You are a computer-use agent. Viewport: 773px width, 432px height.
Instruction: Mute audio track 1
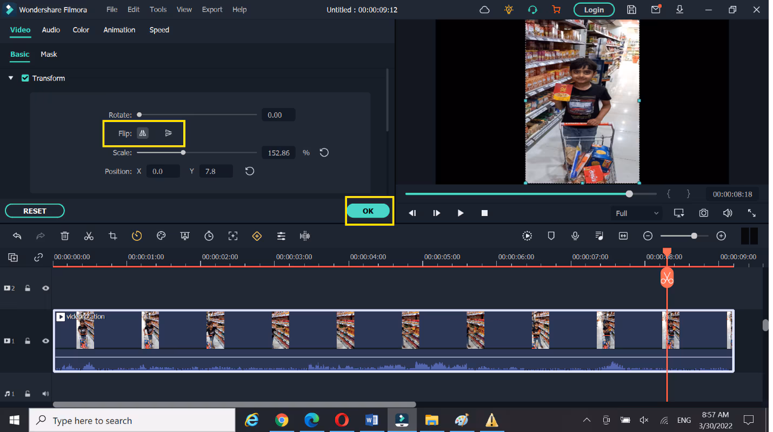[45, 394]
